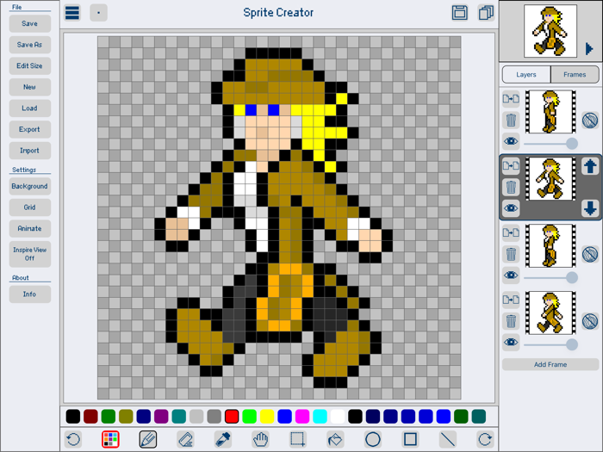Viewport: 603px width, 452px height.
Task: Select the hand pan tool
Action: pos(260,439)
